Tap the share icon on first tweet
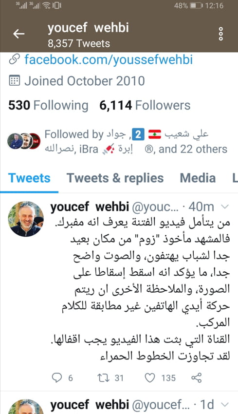The image size is (238, 414). [196, 378]
